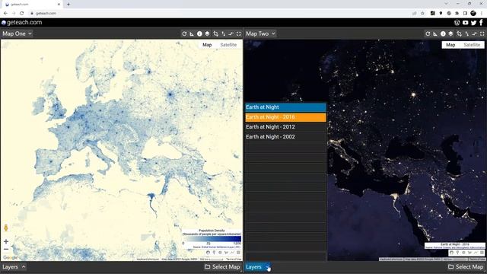Choose the Earth at Night - 2012 layer
Screen dimensions: 487x274
pyautogui.click(x=286, y=127)
